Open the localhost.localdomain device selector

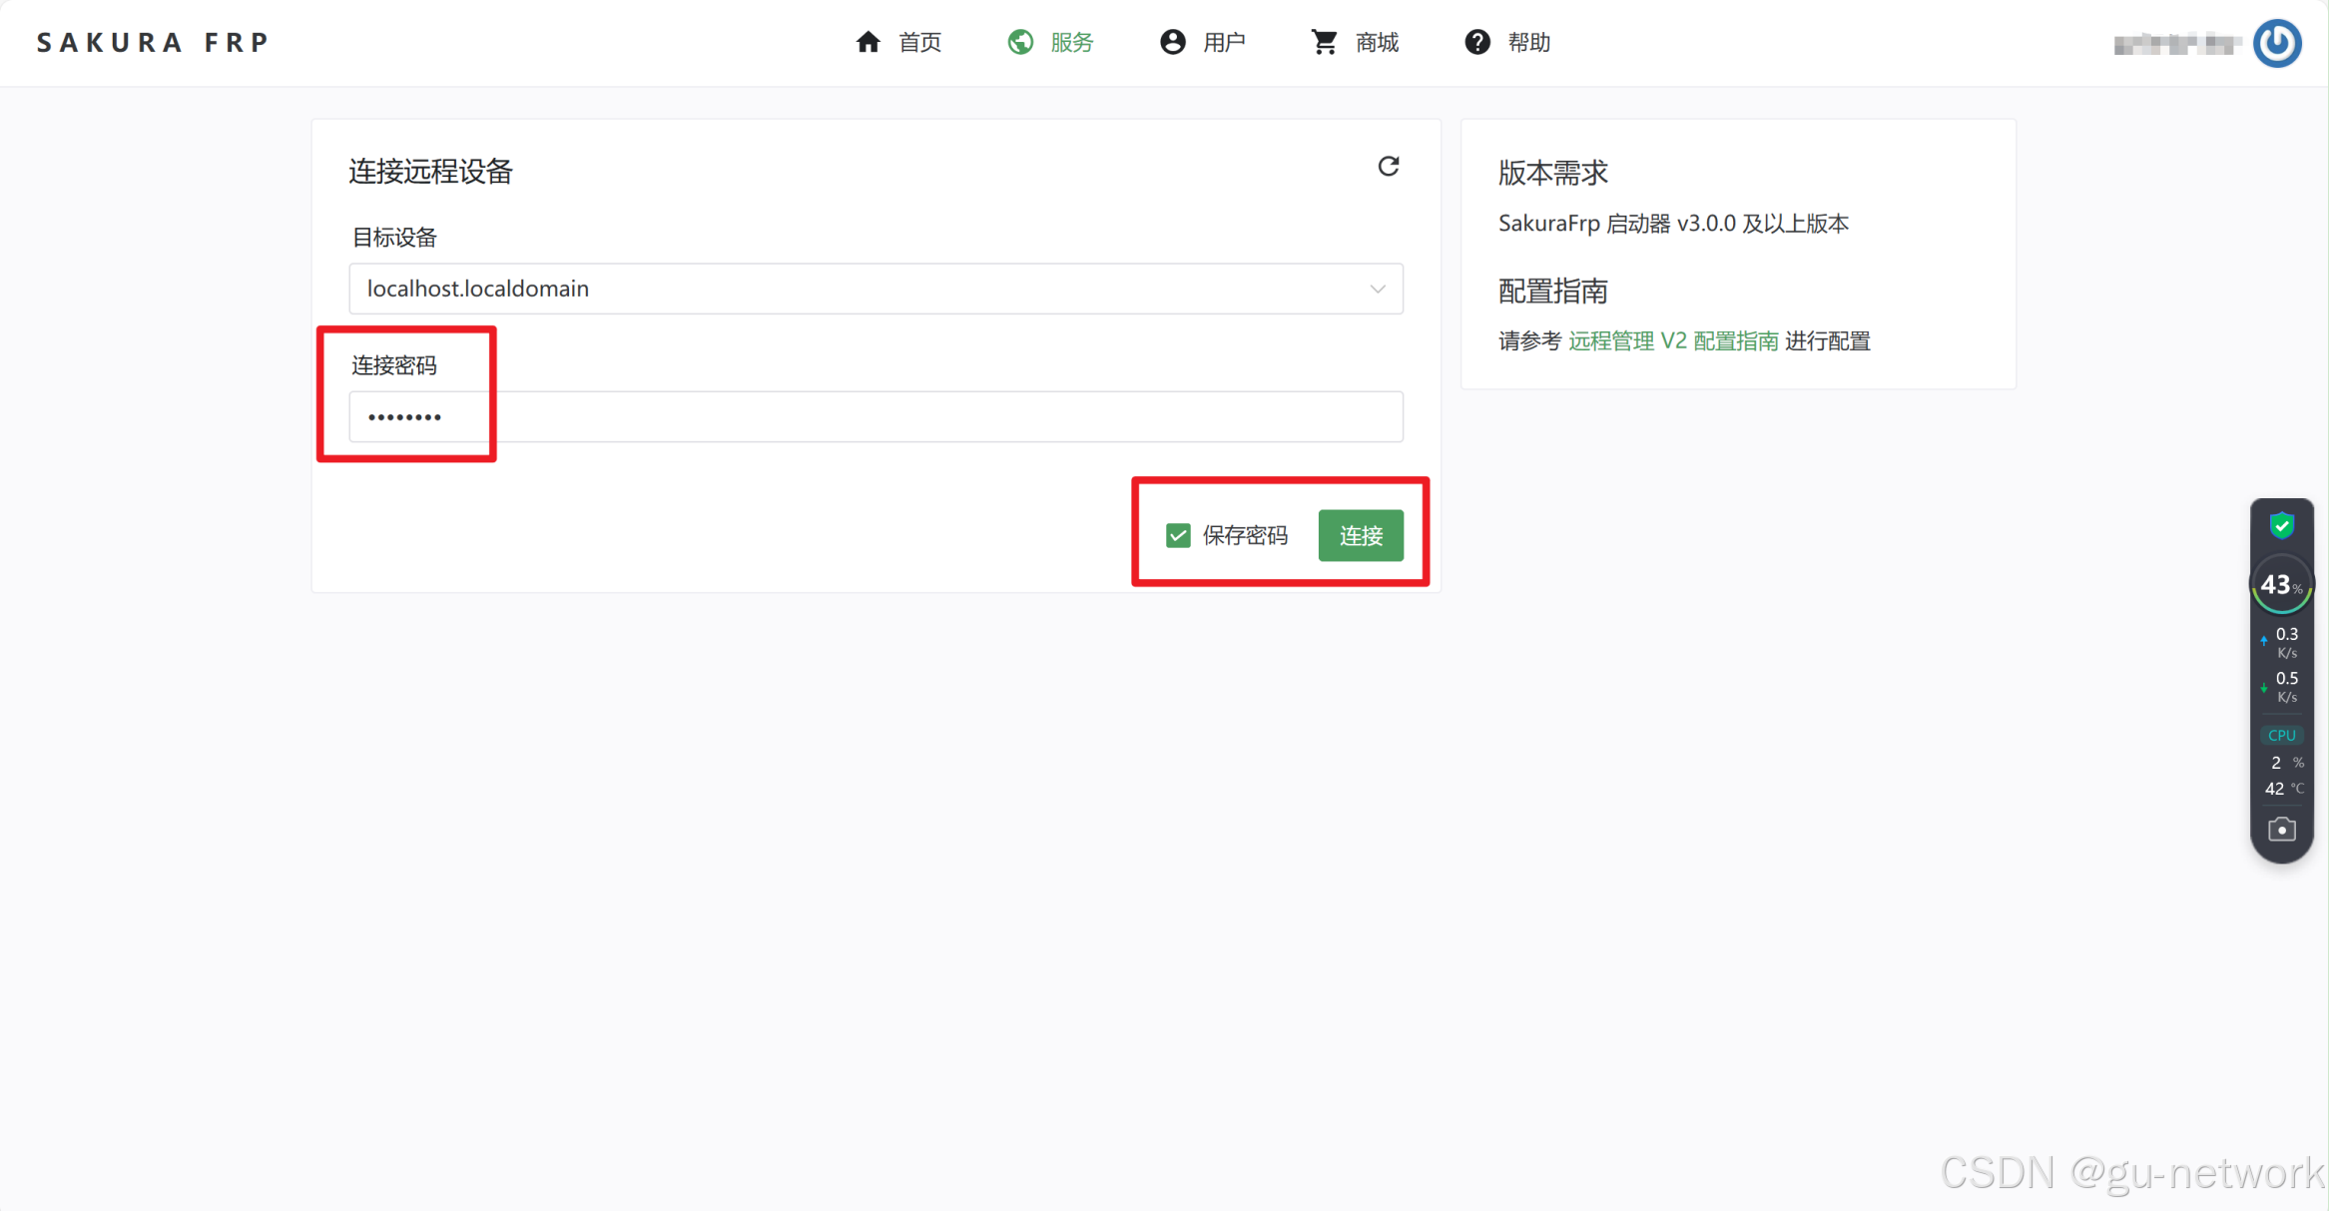tap(859, 289)
